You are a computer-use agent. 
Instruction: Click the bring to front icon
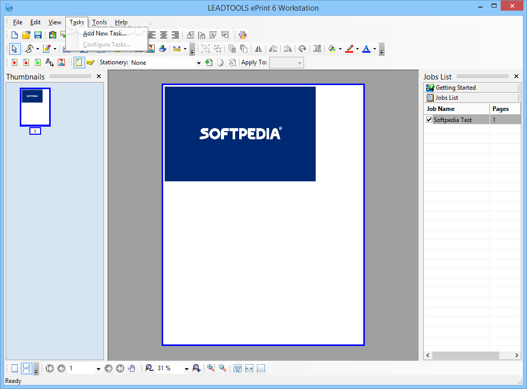pos(232,49)
